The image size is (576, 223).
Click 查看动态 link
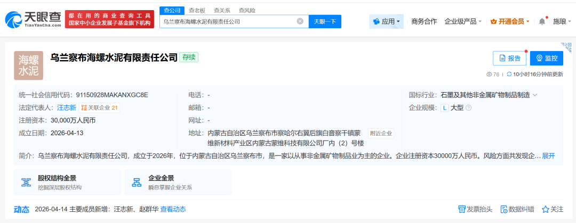pos(173,210)
